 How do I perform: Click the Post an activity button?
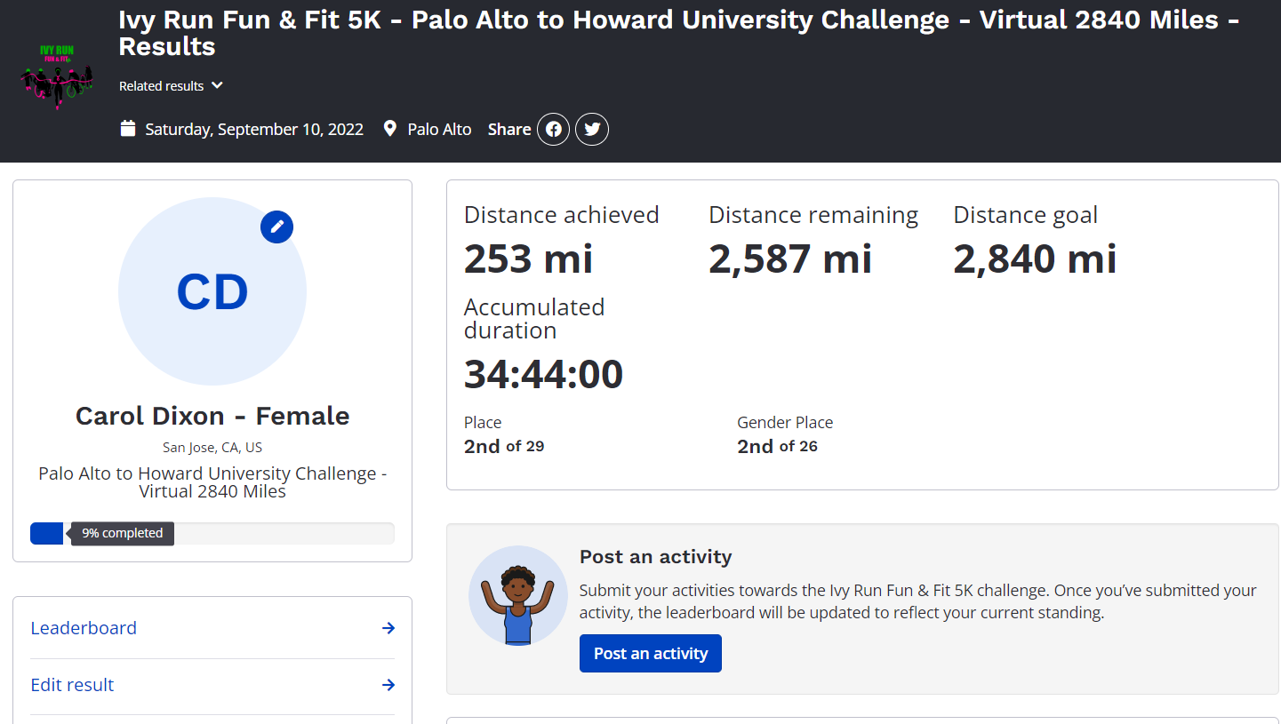click(651, 654)
